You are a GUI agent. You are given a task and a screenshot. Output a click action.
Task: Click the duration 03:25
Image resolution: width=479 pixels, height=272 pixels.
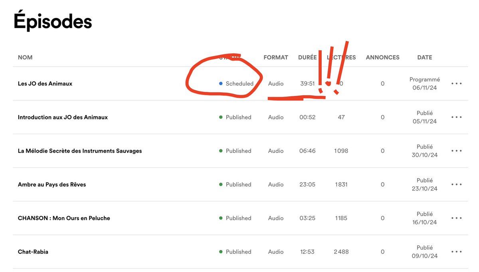(x=307, y=218)
